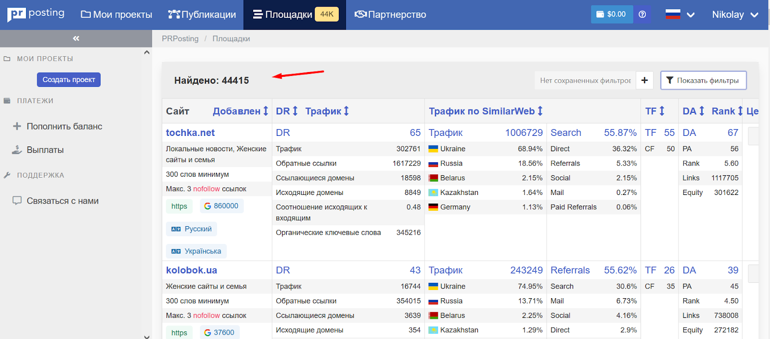Click the 44K badge next to Площадки
The height and width of the screenshot is (339, 770).
[327, 14]
